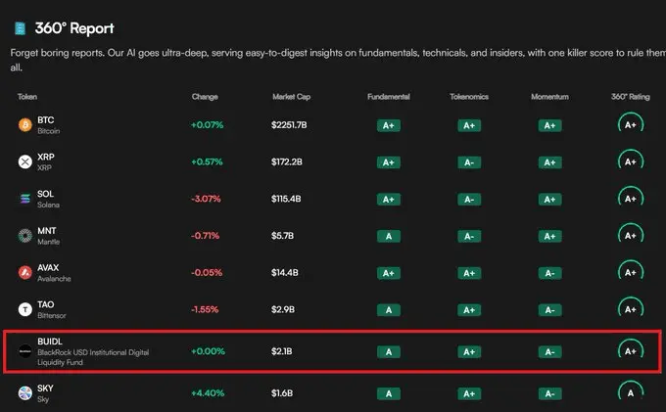Click the Sky token logo

pos(25,392)
